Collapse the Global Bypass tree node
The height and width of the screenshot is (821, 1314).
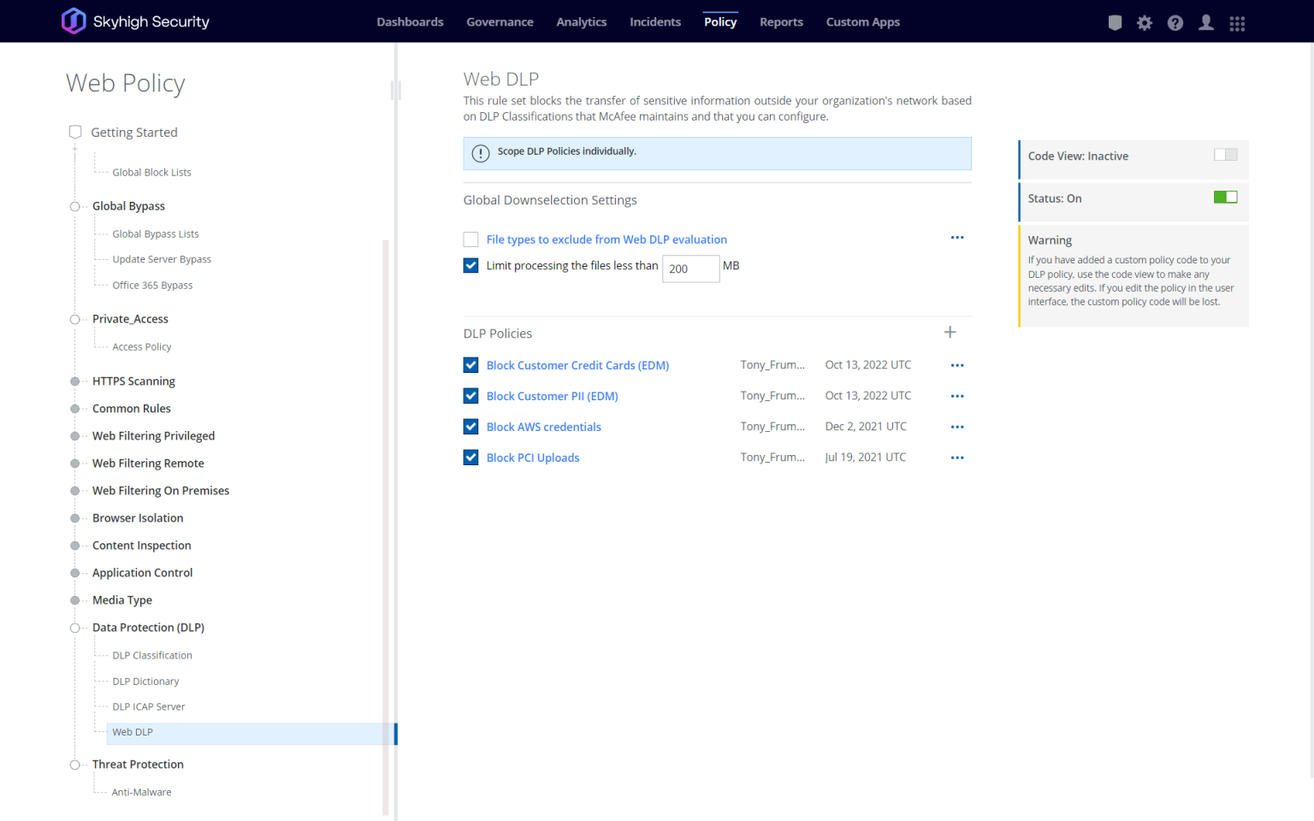point(75,206)
